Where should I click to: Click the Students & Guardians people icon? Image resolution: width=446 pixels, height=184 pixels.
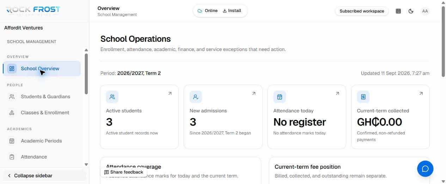(12, 96)
